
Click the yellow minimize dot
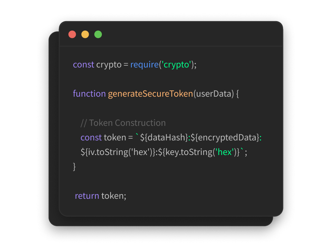click(85, 34)
